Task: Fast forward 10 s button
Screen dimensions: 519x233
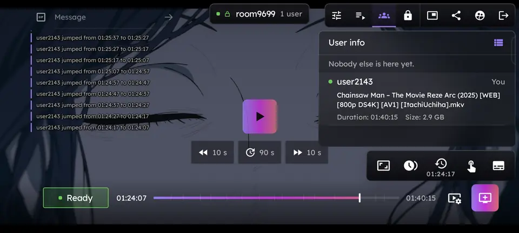Action: pyautogui.click(x=307, y=153)
